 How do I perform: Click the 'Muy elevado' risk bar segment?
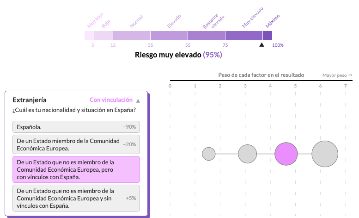click(243, 36)
